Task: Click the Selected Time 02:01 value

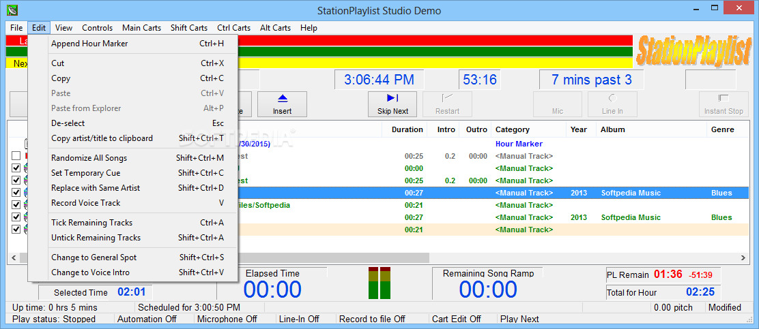Action: 132,292
